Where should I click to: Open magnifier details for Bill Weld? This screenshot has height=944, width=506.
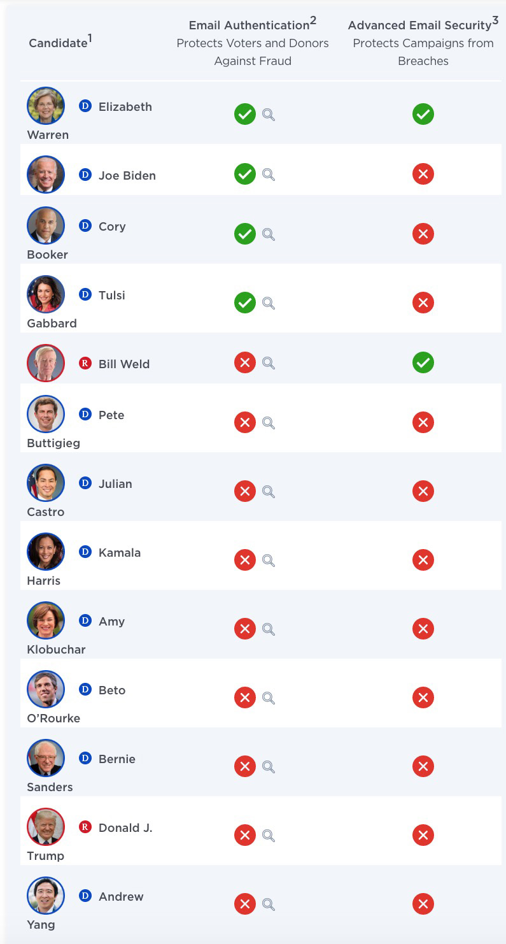(x=269, y=363)
